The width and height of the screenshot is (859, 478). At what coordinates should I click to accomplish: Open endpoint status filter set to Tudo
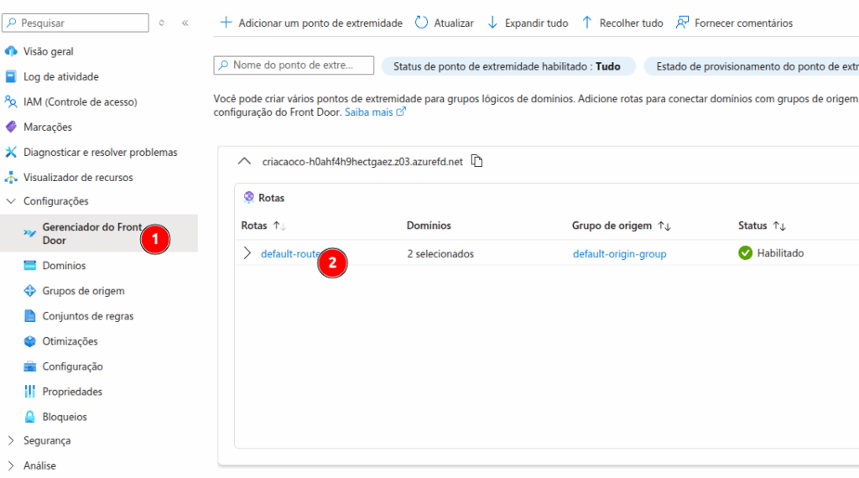click(x=508, y=66)
